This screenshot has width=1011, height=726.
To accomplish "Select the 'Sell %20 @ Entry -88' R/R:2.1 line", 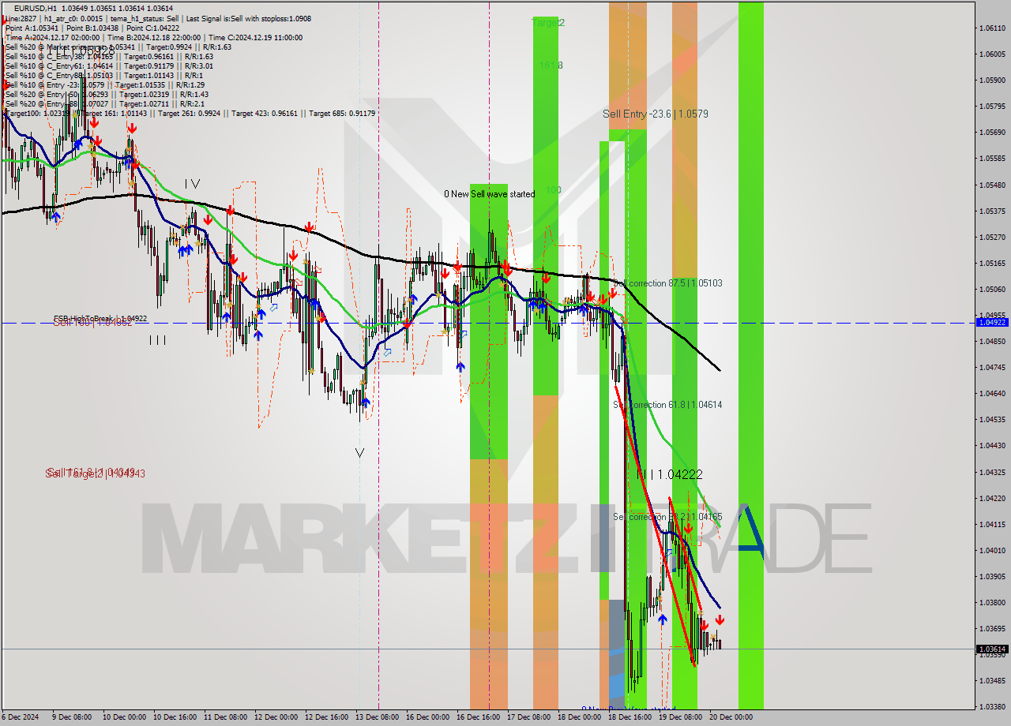I will 105,103.
